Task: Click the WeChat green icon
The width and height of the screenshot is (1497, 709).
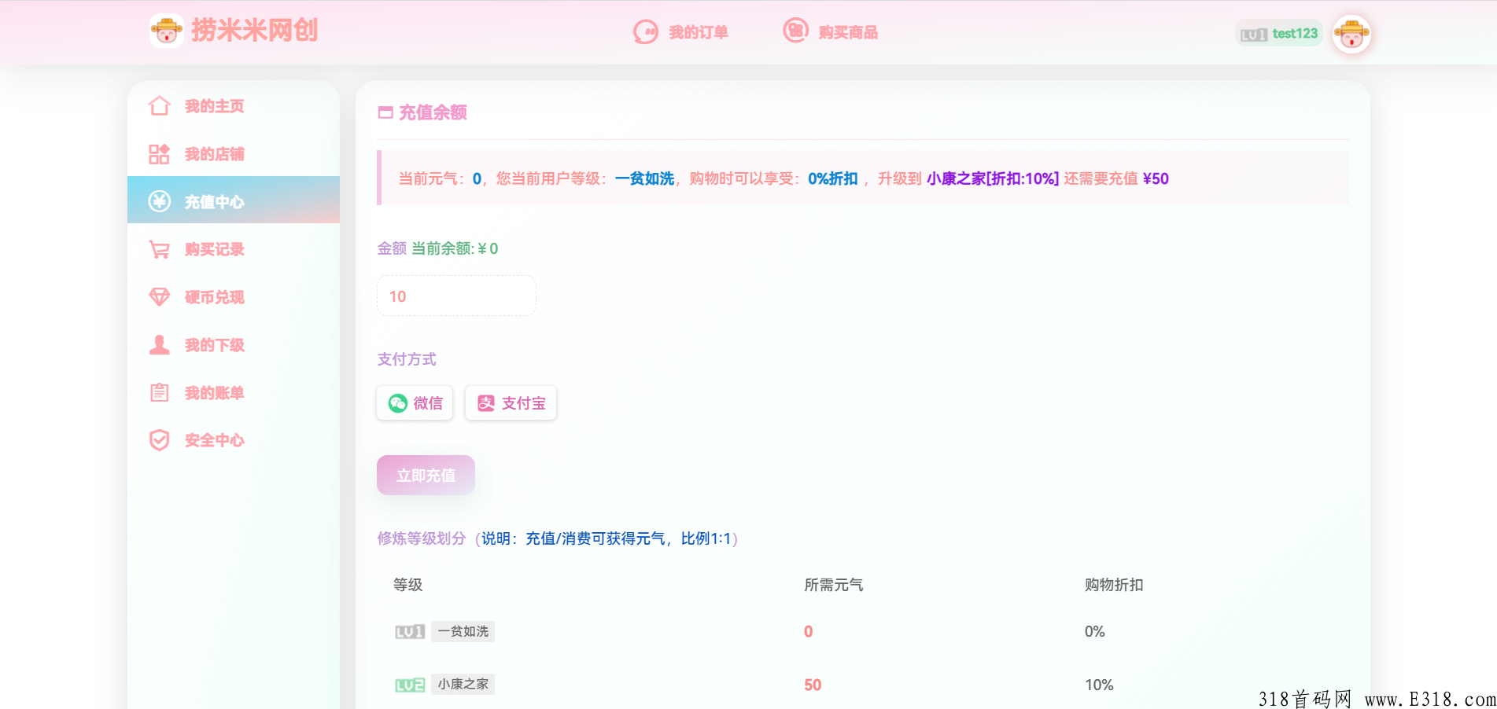Action: pyautogui.click(x=398, y=403)
